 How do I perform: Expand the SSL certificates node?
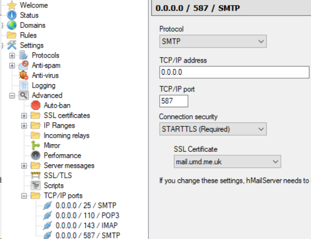click(24, 116)
